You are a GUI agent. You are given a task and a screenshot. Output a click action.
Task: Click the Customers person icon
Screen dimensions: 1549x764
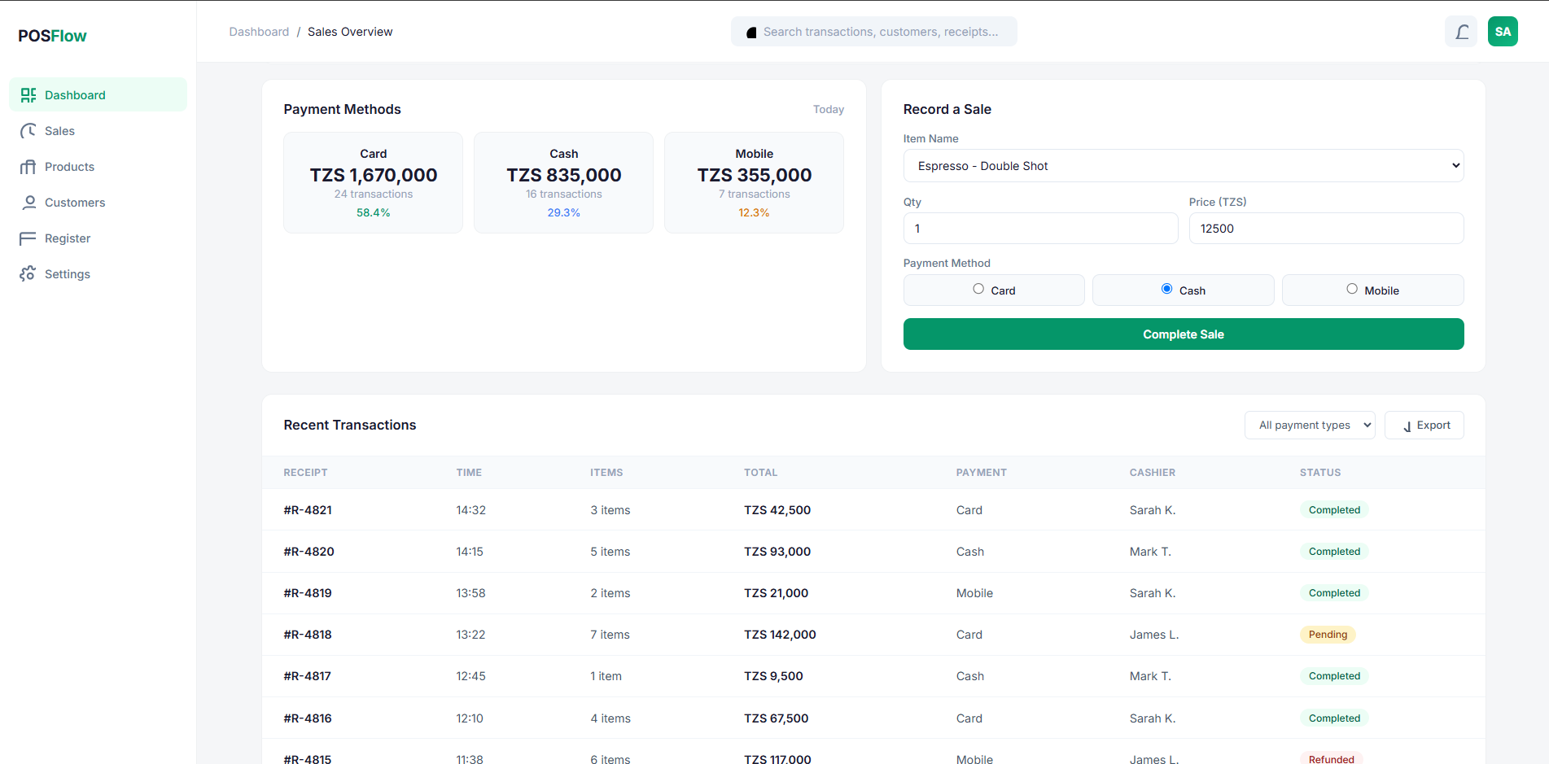point(28,203)
